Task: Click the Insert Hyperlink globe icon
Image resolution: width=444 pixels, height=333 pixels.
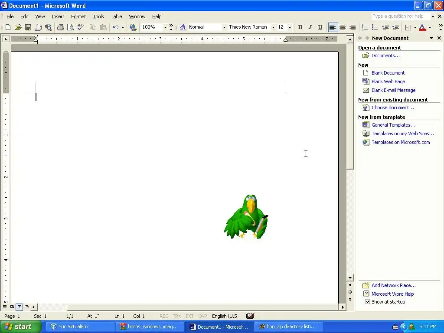Action: [x=133, y=27]
